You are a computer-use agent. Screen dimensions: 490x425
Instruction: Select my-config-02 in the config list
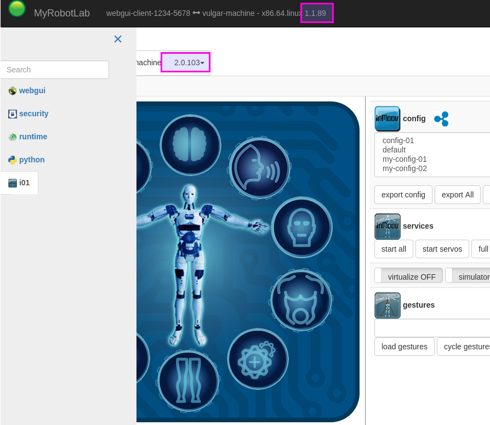click(404, 169)
